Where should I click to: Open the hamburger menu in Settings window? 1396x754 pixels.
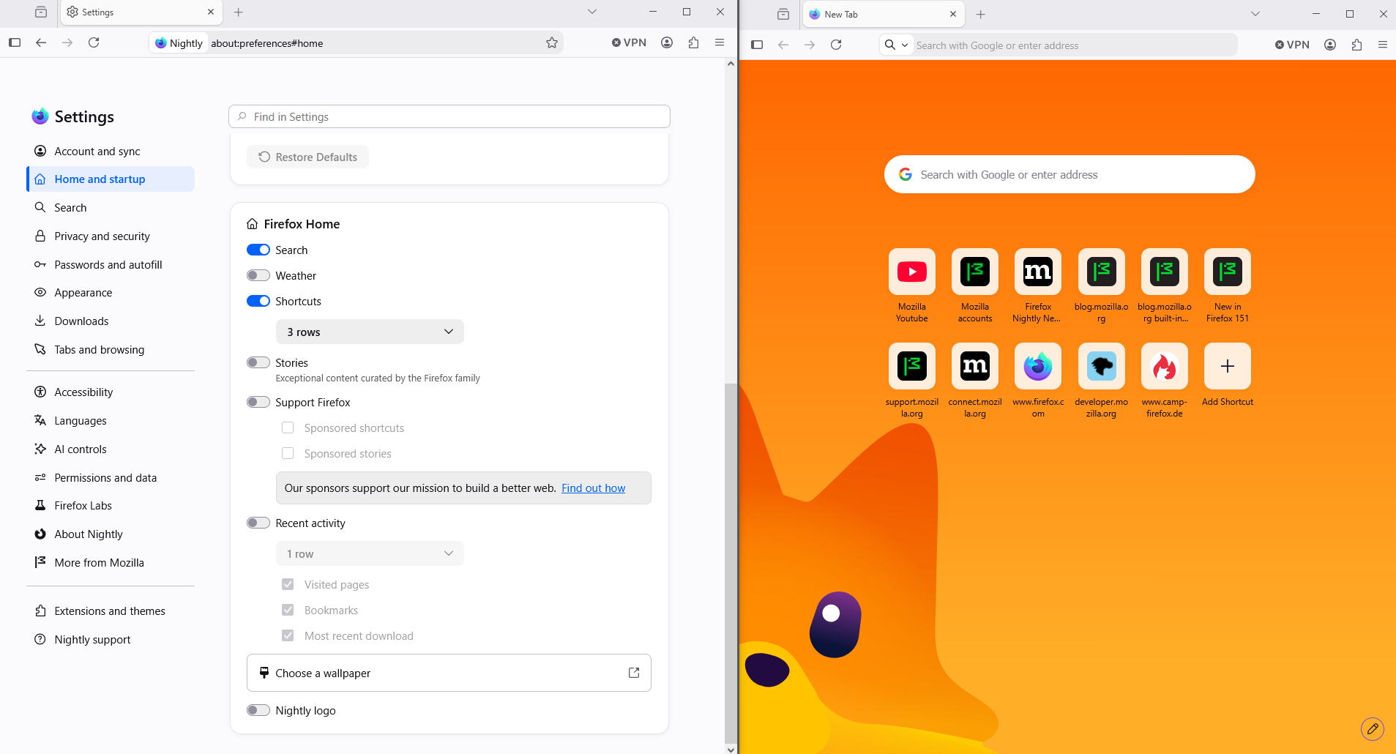click(720, 43)
